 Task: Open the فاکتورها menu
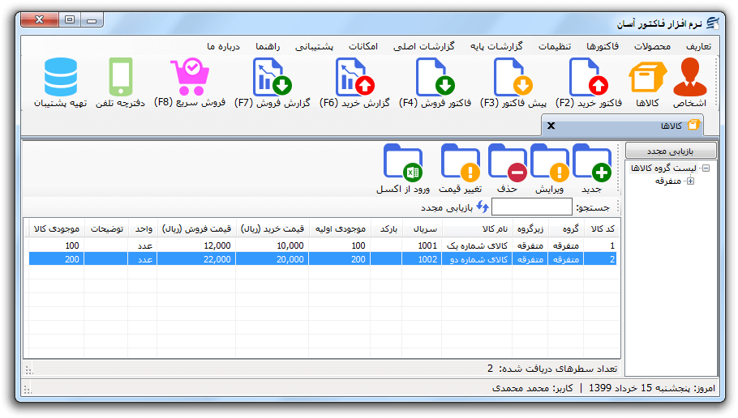pos(603,46)
